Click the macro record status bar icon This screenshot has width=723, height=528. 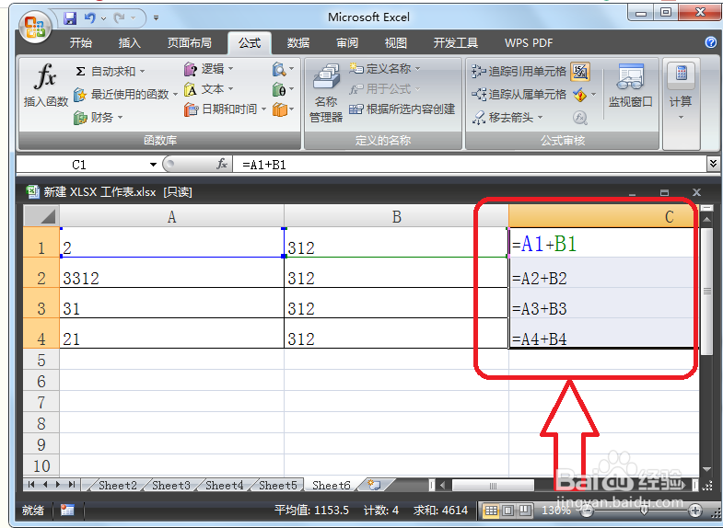(x=67, y=510)
